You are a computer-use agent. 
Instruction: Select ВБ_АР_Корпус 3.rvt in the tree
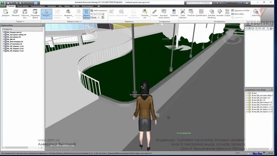point(15,51)
